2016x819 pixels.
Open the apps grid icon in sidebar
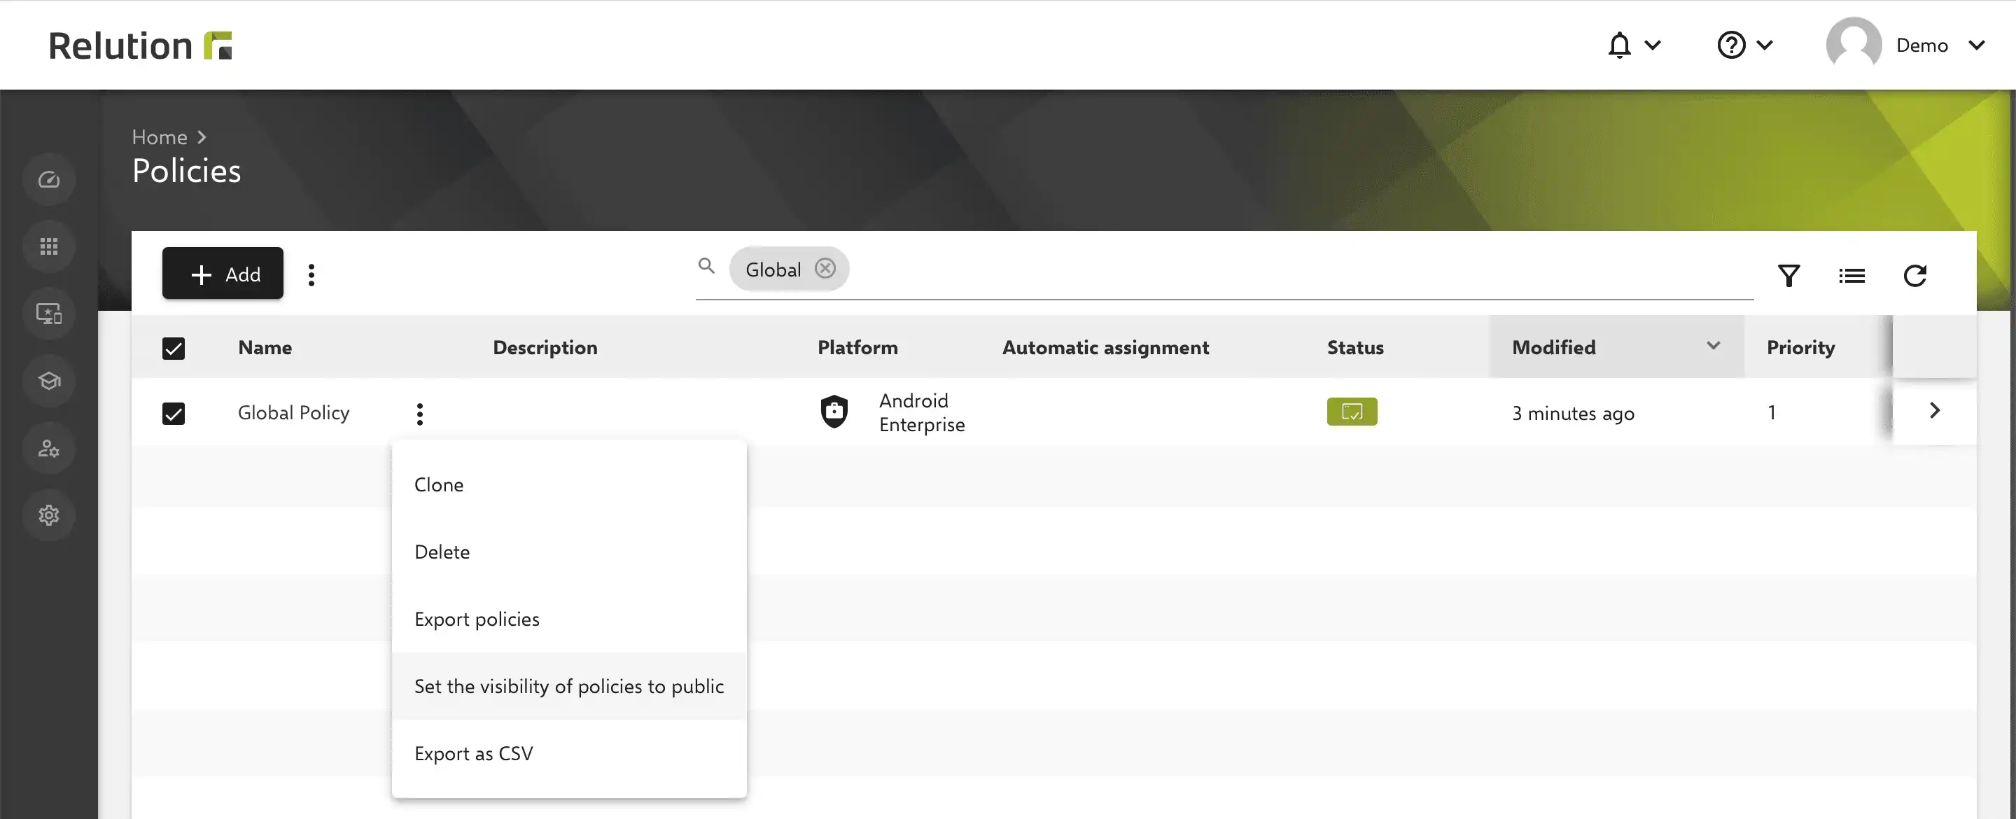[x=48, y=246]
